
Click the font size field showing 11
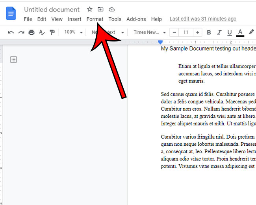[186, 32]
